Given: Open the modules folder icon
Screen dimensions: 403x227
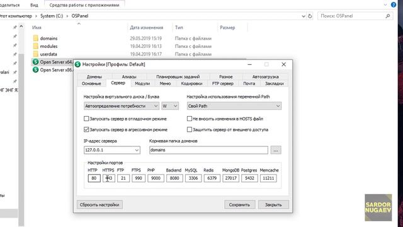Looking at the screenshot, I should [36, 46].
